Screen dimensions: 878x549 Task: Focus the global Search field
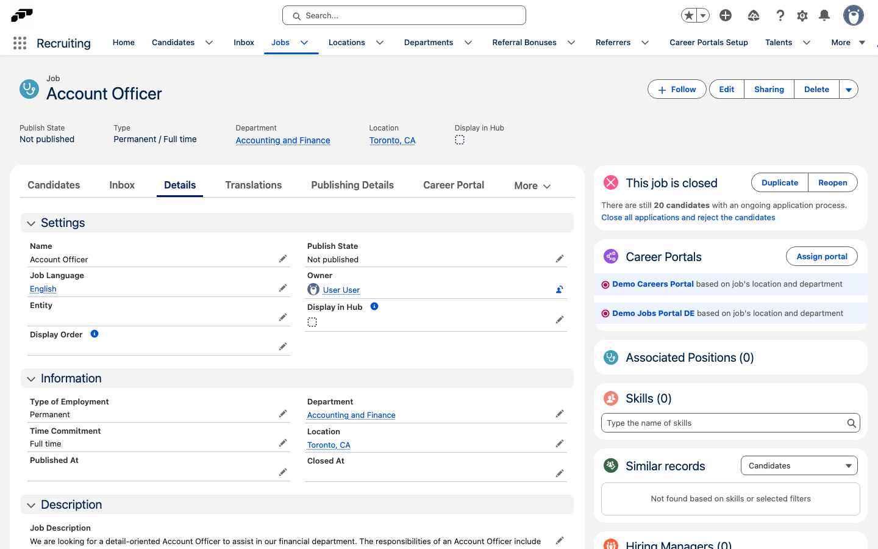404,15
